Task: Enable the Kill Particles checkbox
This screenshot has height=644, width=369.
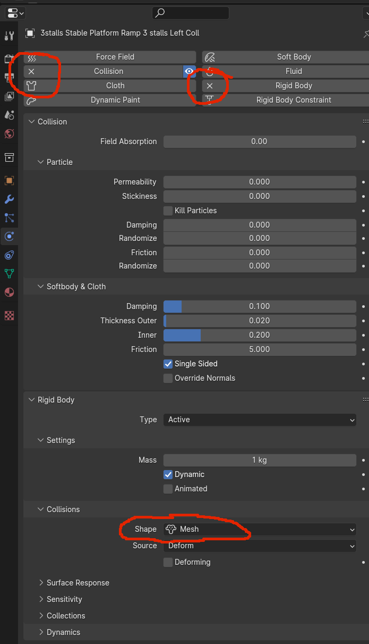Action: (x=168, y=211)
